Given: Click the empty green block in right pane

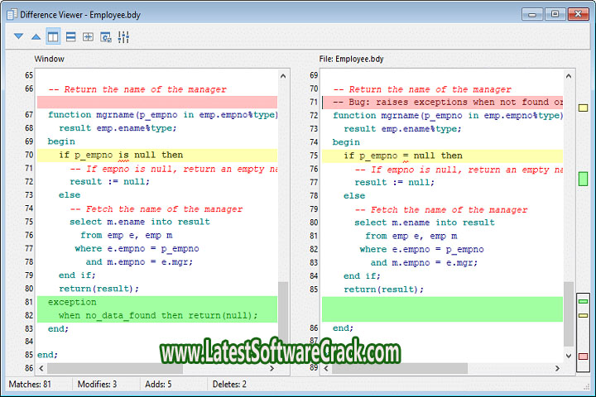Looking at the screenshot, I should (442, 309).
